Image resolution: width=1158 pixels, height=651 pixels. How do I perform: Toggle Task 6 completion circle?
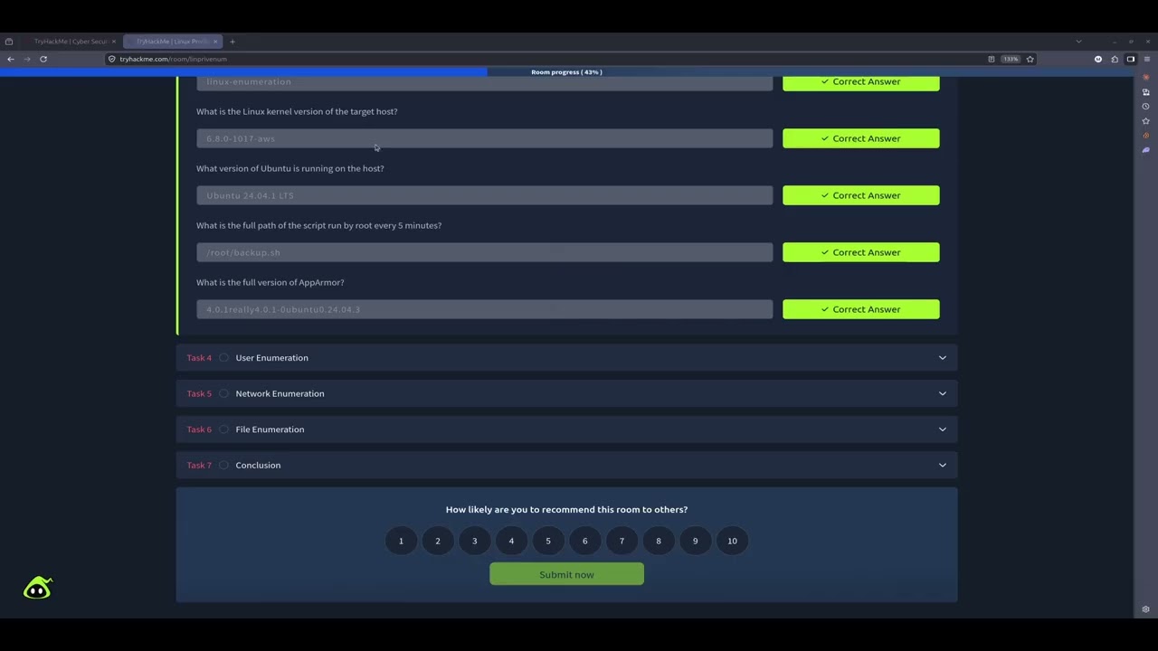223,429
